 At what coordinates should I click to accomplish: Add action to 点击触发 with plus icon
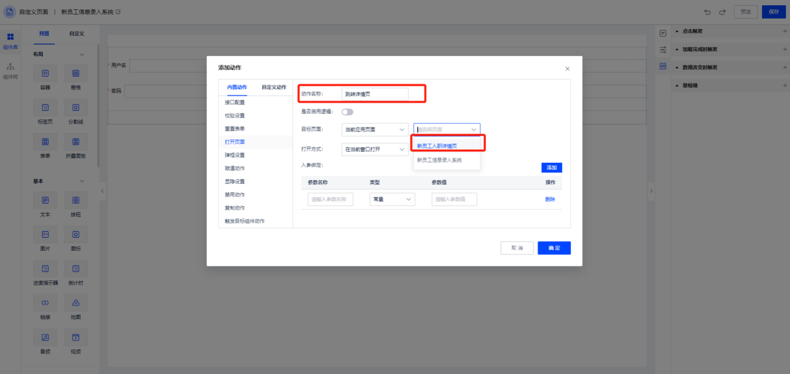[x=785, y=31]
